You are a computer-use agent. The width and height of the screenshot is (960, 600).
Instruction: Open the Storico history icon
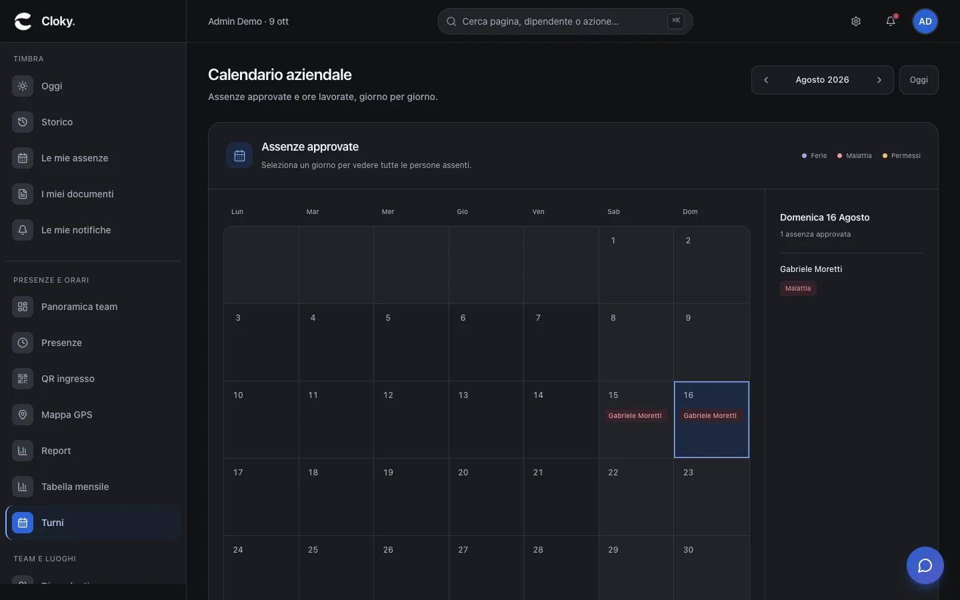(23, 122)
